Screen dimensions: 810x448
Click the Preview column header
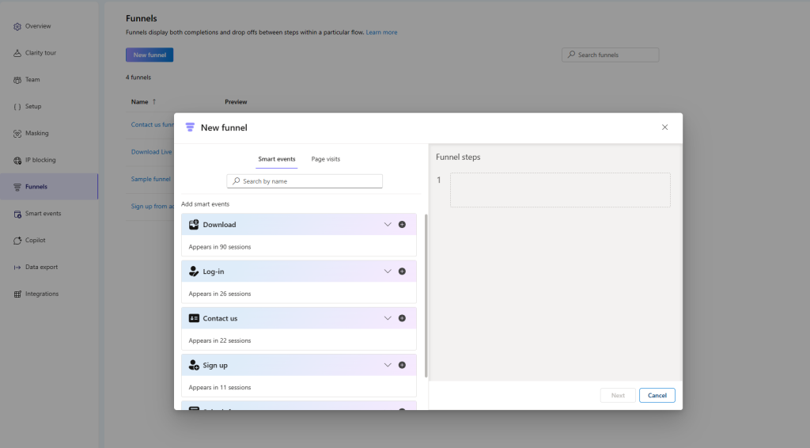236,102
